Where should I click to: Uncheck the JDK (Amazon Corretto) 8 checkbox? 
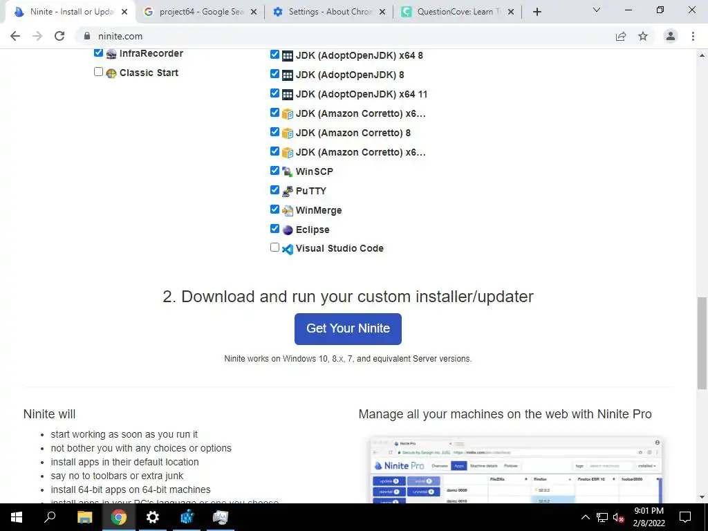point(274,132)
